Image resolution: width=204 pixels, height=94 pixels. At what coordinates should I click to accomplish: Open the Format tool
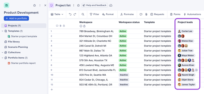pos(108,14)
